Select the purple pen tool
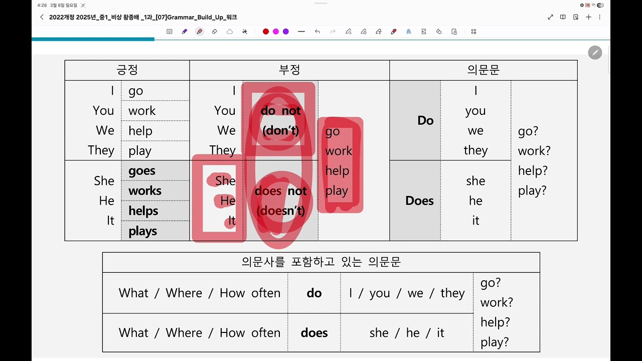 click(185, 32)
